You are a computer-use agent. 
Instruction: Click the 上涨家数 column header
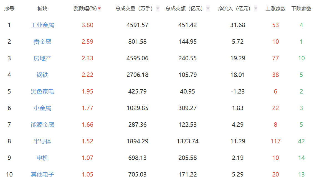[275, 9]
